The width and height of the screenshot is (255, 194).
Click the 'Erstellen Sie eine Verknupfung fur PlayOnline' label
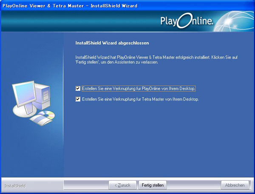point(139,88)
